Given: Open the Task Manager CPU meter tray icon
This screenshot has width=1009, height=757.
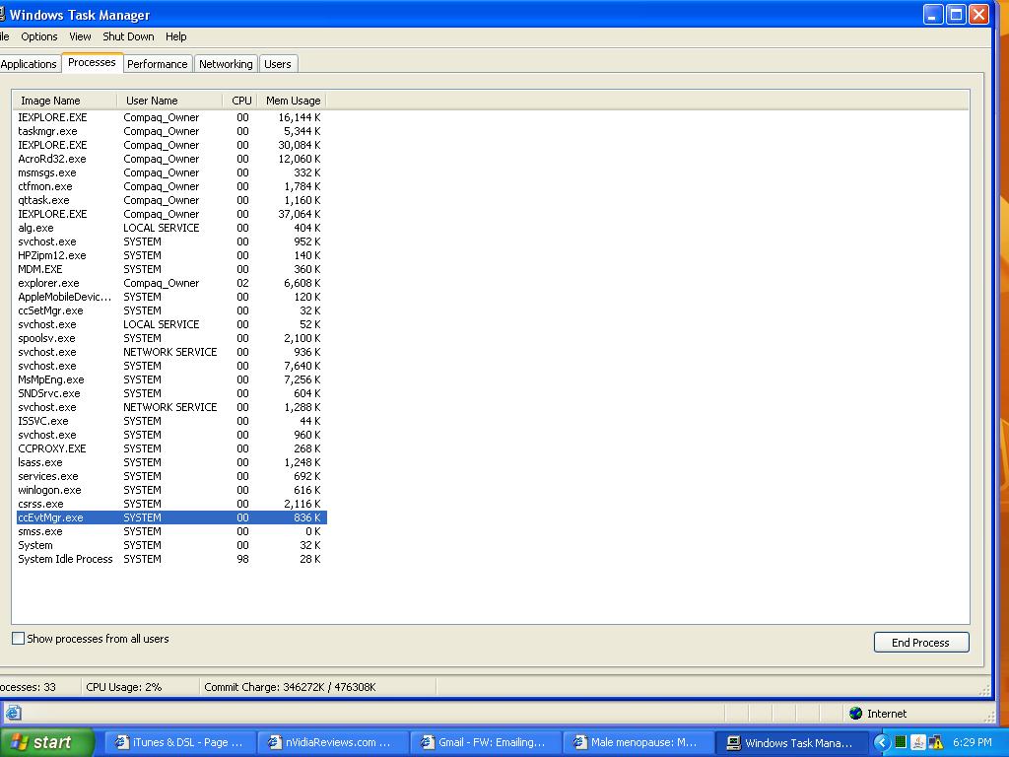Looking at the screenshot, I should click(901, 741).
